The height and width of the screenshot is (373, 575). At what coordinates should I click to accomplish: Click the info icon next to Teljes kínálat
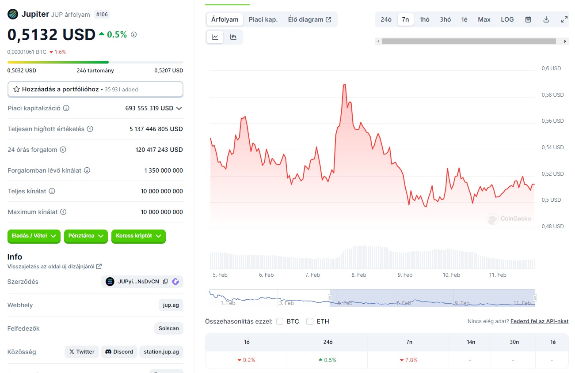pos(52,191)
